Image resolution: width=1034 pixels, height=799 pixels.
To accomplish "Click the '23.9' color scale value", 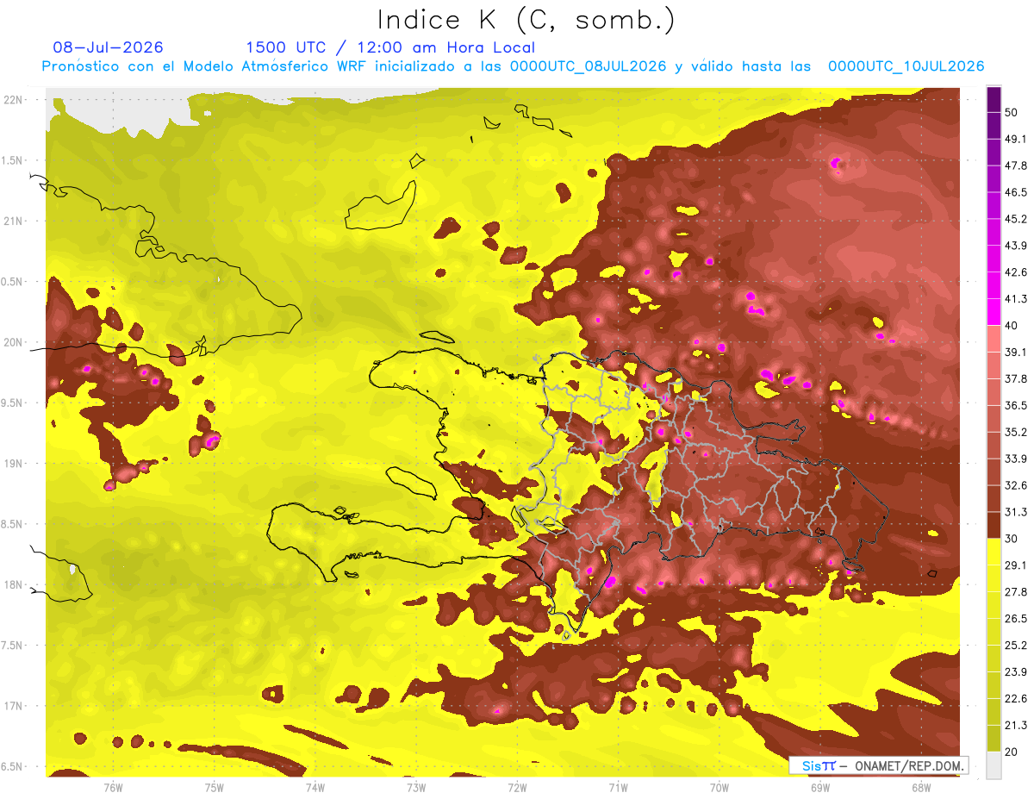I will [1015, 671].
